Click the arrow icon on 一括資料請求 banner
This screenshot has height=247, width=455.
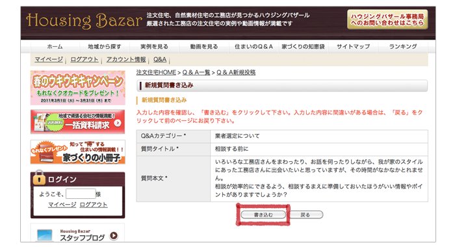coord(118,123)
